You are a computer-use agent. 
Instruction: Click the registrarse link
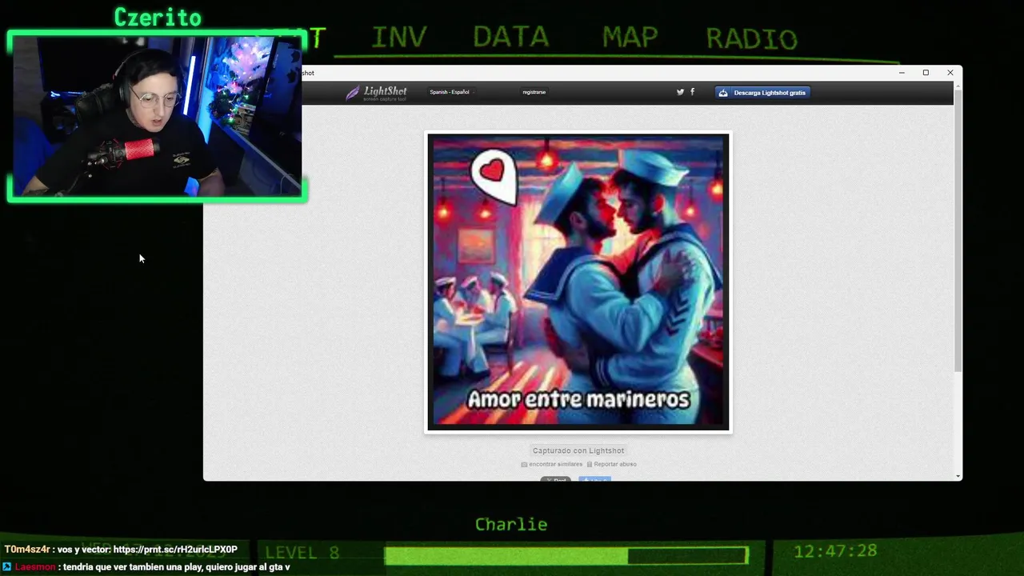(534, 92)
